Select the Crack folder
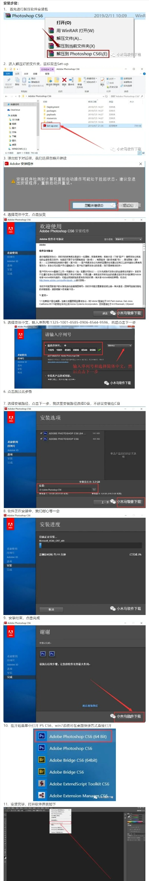Image resolution: width=149 pixels, height=881 pixels. pyautogui.click(x=49, y=122)
